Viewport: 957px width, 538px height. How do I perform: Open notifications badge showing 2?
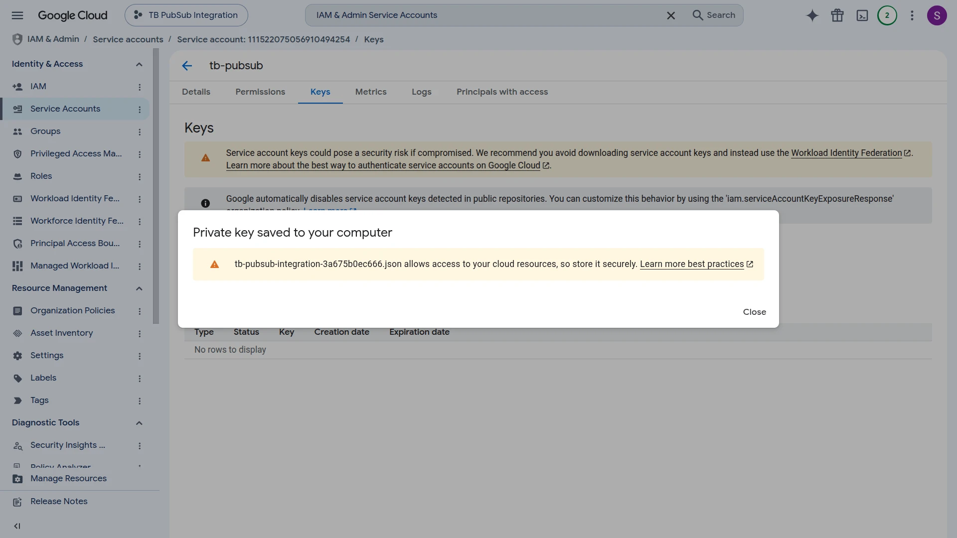(887, 15)
